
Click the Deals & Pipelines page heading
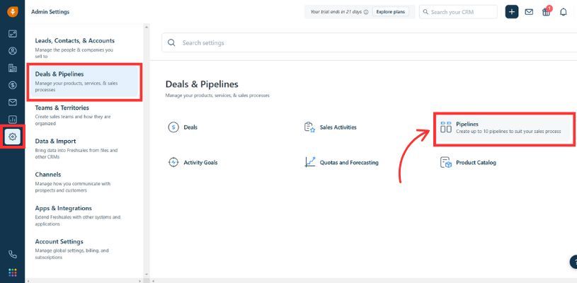[202, 84]
